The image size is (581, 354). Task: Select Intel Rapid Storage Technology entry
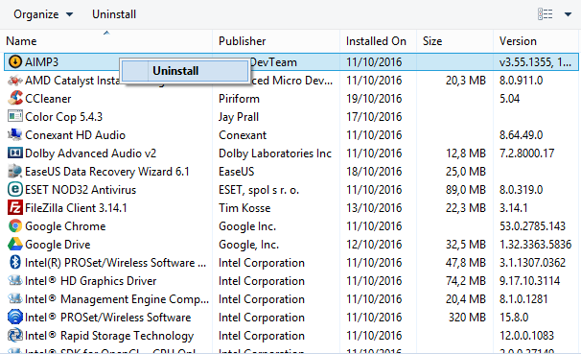pos(109,336)
